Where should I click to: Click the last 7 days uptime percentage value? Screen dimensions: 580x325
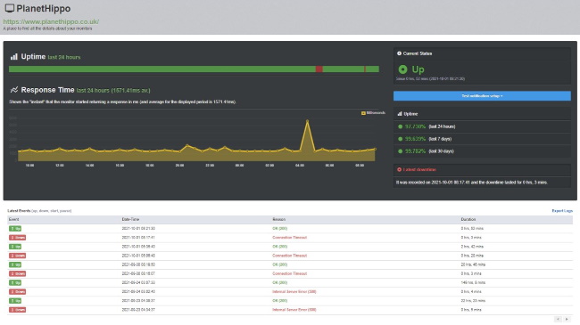pyautogui.click(x=415, y=139)
